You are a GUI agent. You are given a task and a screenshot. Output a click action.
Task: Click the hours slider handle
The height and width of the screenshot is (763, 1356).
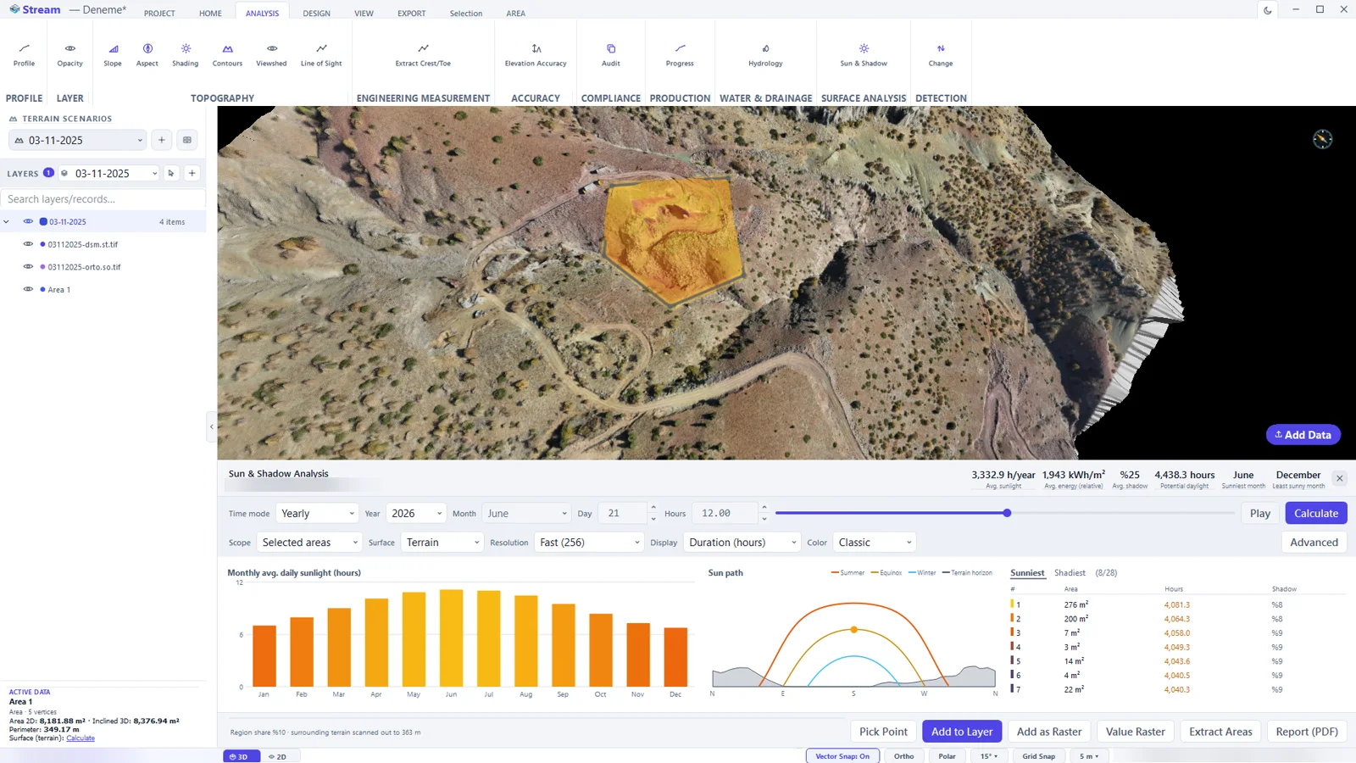pyautogui.click(x=1007, y=513)
